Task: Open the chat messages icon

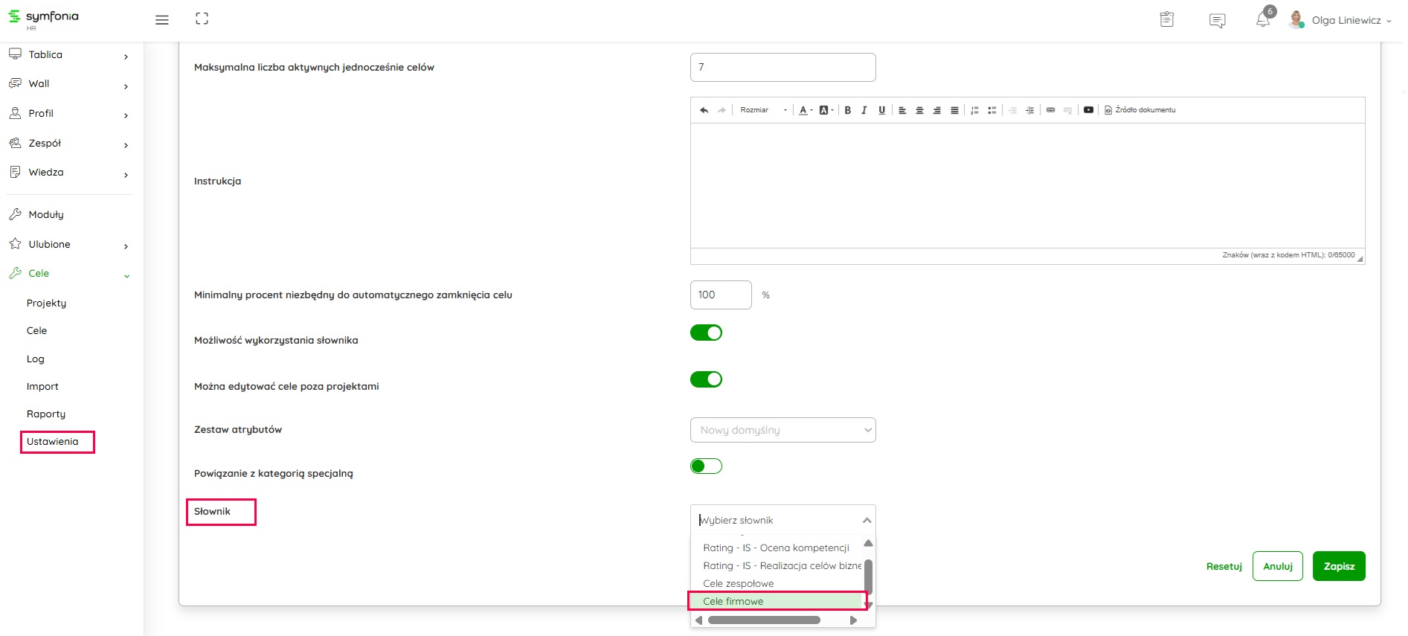Action: click(1217, 20)
